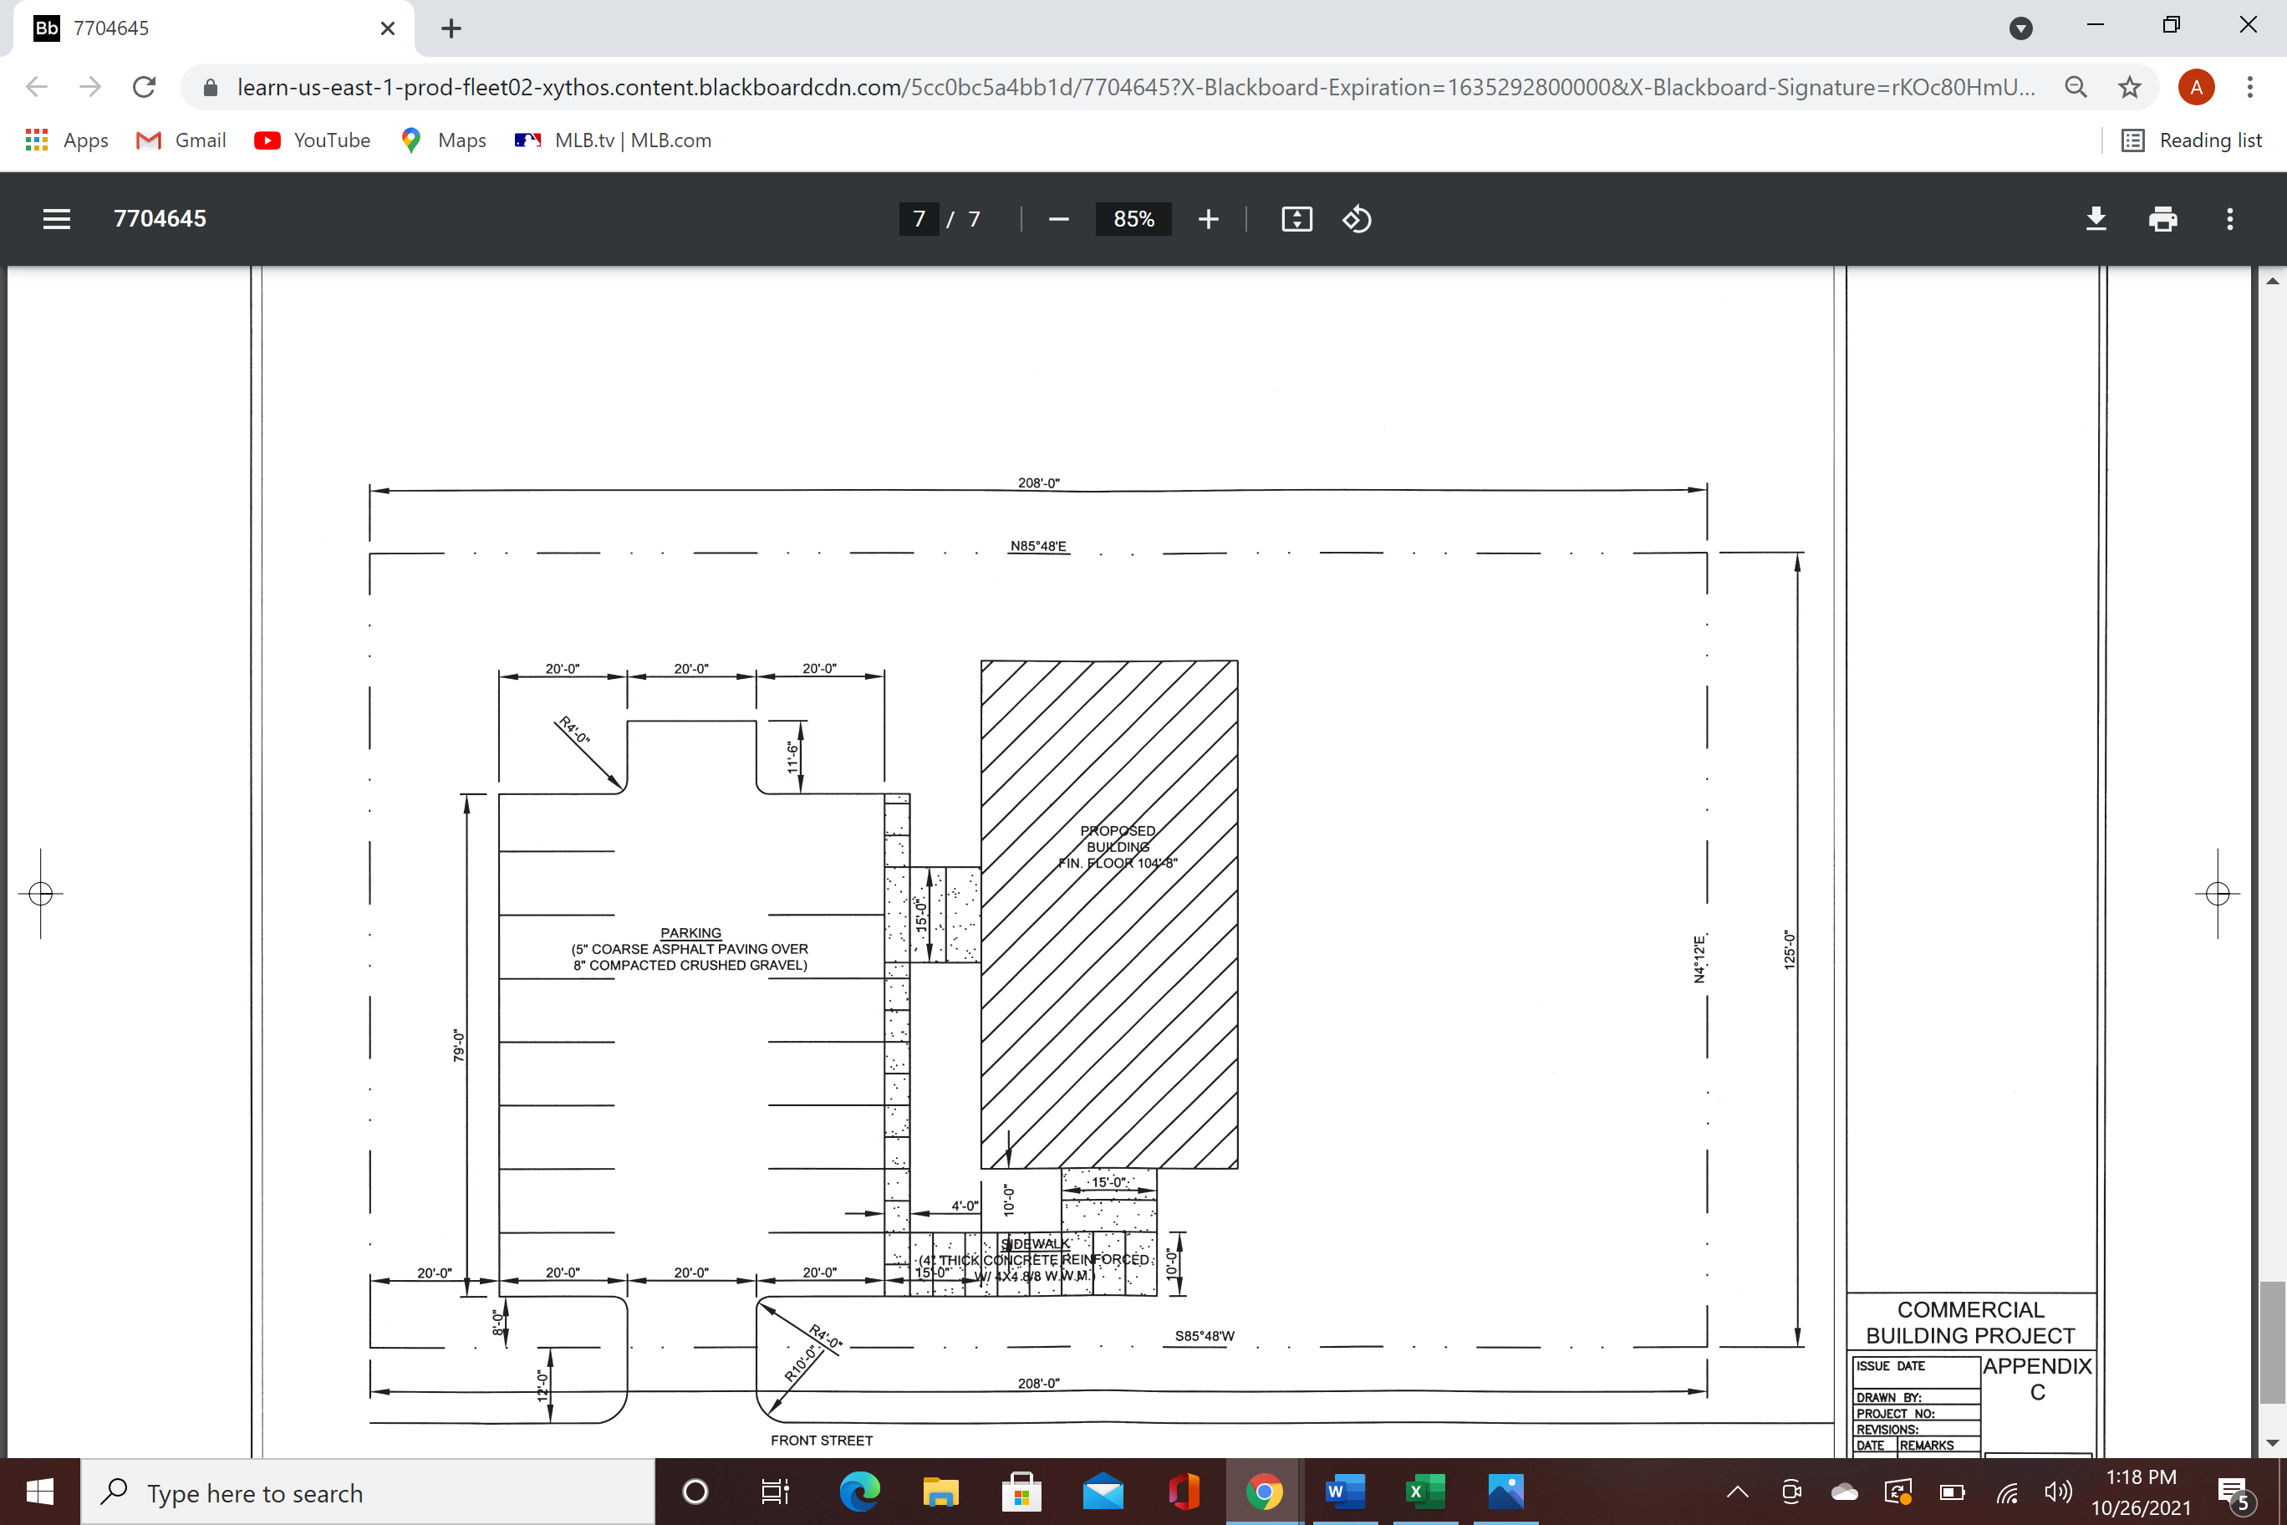Select the 7704645 browser tab
The width and height of the screenshot is (2287, 1525).
(214, 28)
